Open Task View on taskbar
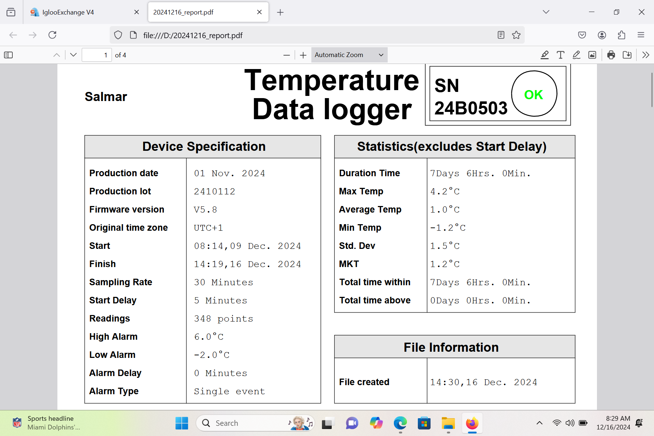 click(x=327, y=423)
